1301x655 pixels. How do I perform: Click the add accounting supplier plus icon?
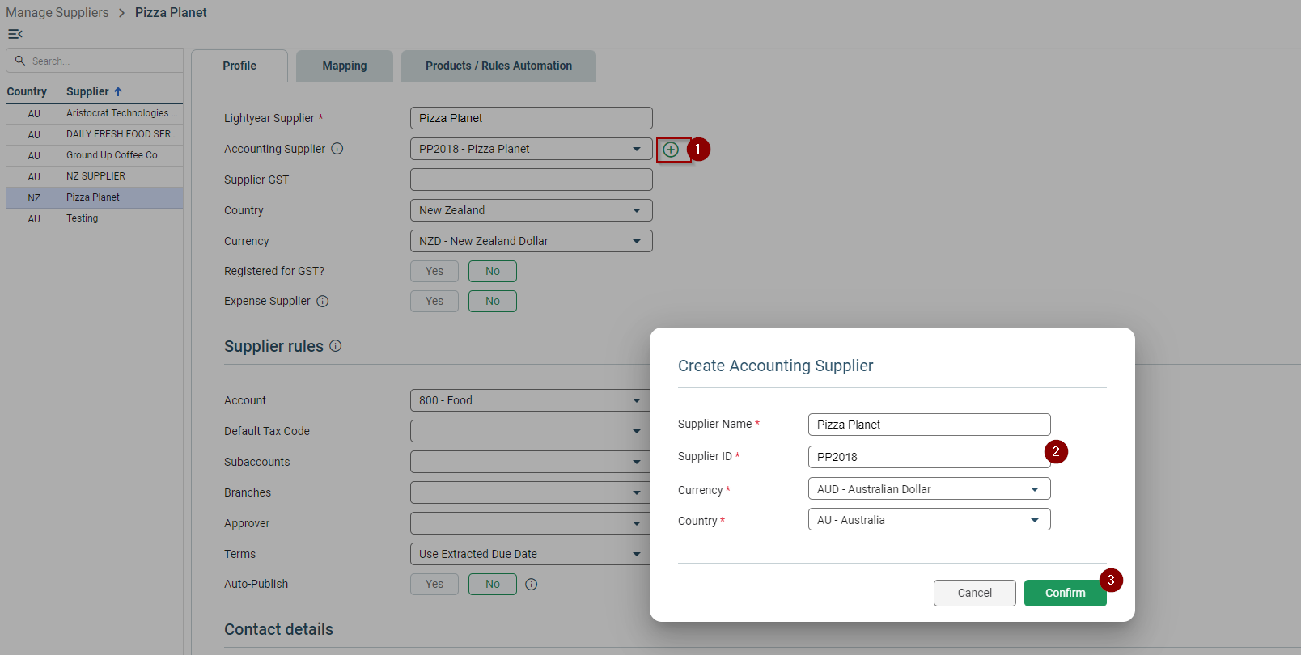coord(671,149)
